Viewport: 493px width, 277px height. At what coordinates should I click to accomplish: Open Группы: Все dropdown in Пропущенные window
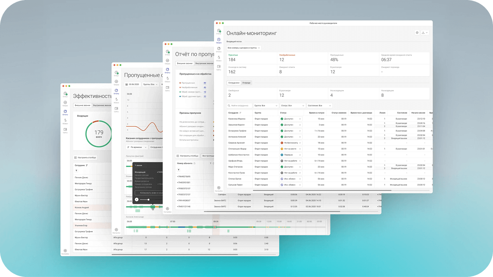pyautogui.click(x=150, y=85)
